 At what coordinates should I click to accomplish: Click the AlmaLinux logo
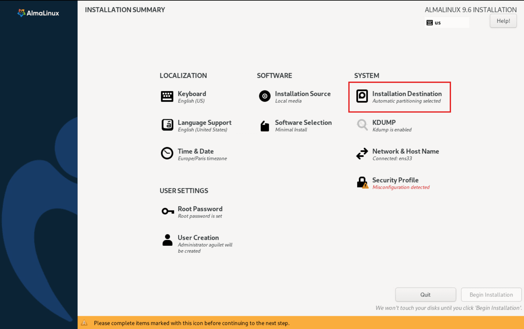[38, 13]
